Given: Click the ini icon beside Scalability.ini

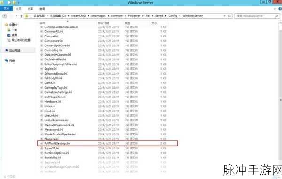Looking at the screenshot, I should 42,157.
